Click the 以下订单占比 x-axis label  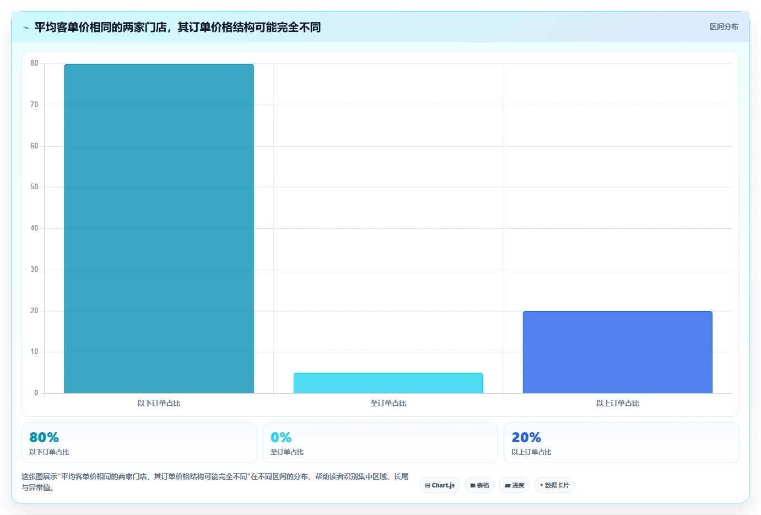pos(159,403)
